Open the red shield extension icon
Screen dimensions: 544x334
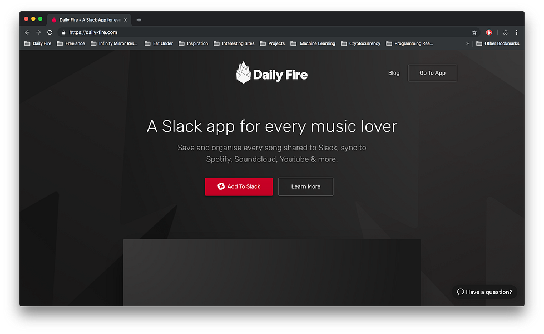[489, 32]
